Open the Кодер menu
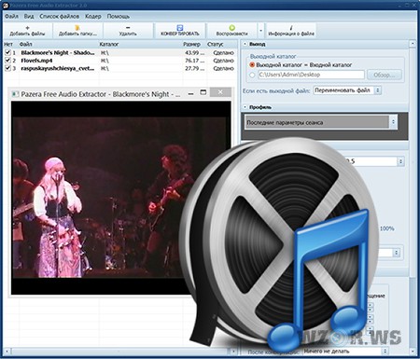Viewport: 420px width, 359px height. click(x=93, y=16)
